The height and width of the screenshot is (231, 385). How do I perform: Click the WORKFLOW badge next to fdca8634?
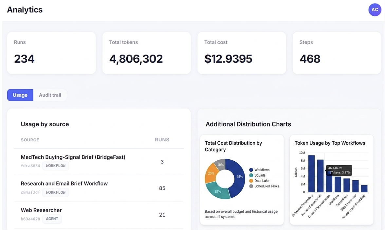[56, 166]
